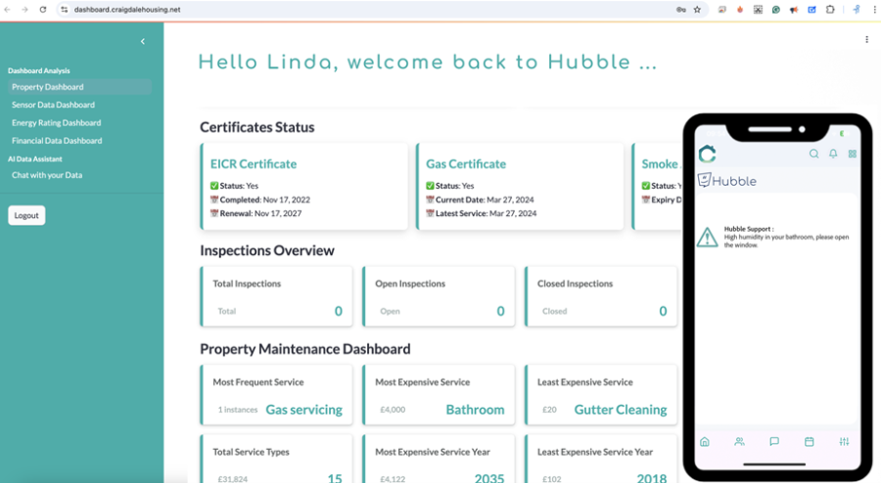
Task: Go forward with the browser forward arrow
Action: [x=24, y=10]
